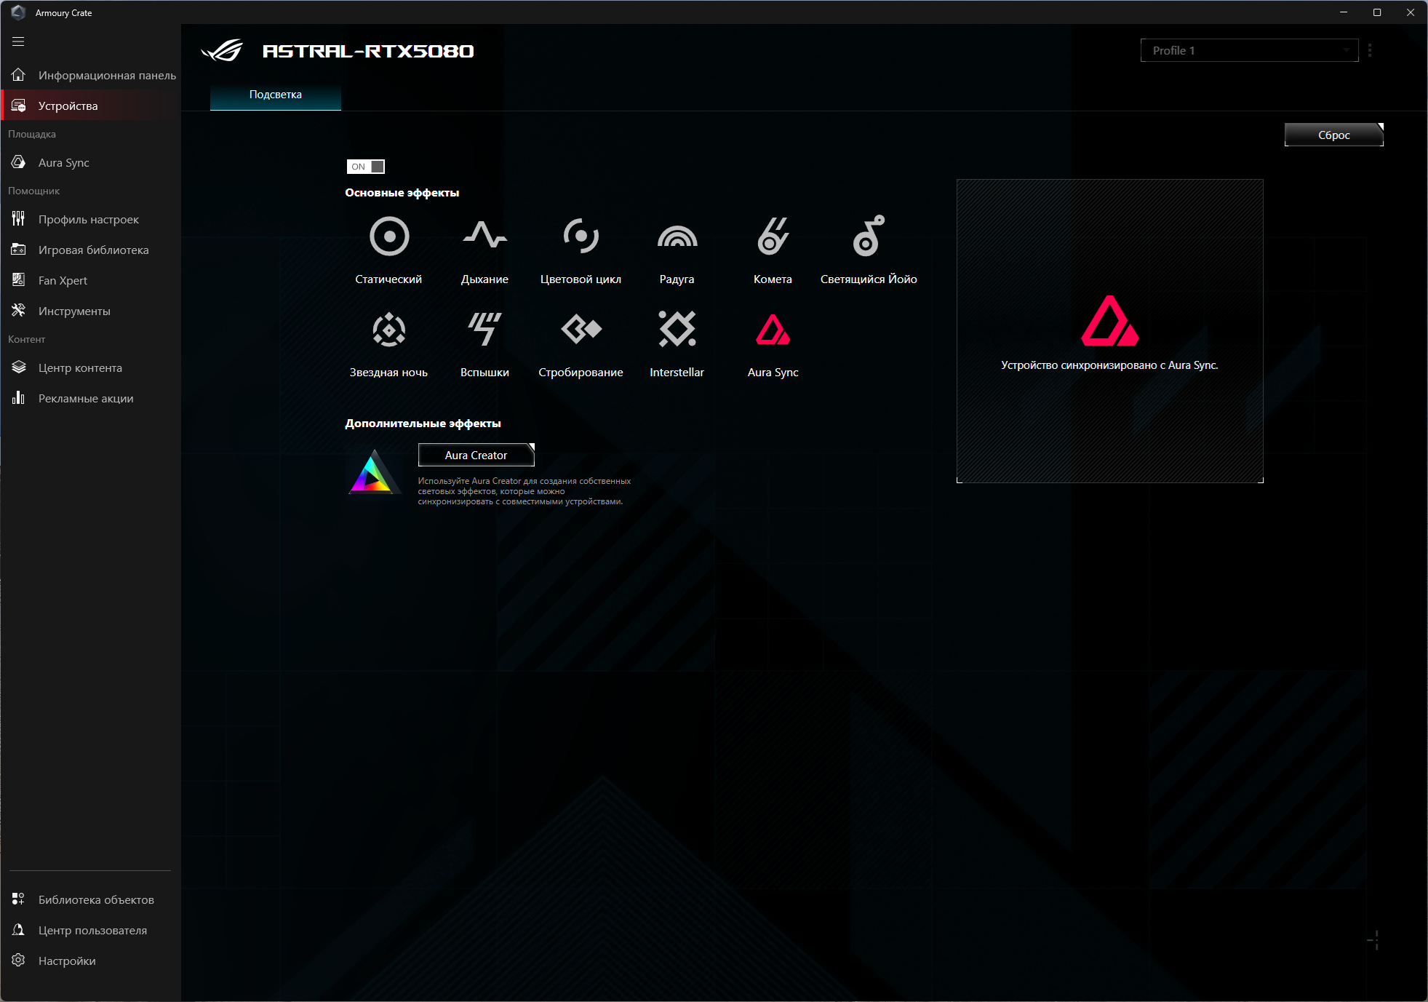
Task: Select the Static lighting effect icon
Action: 389,236
